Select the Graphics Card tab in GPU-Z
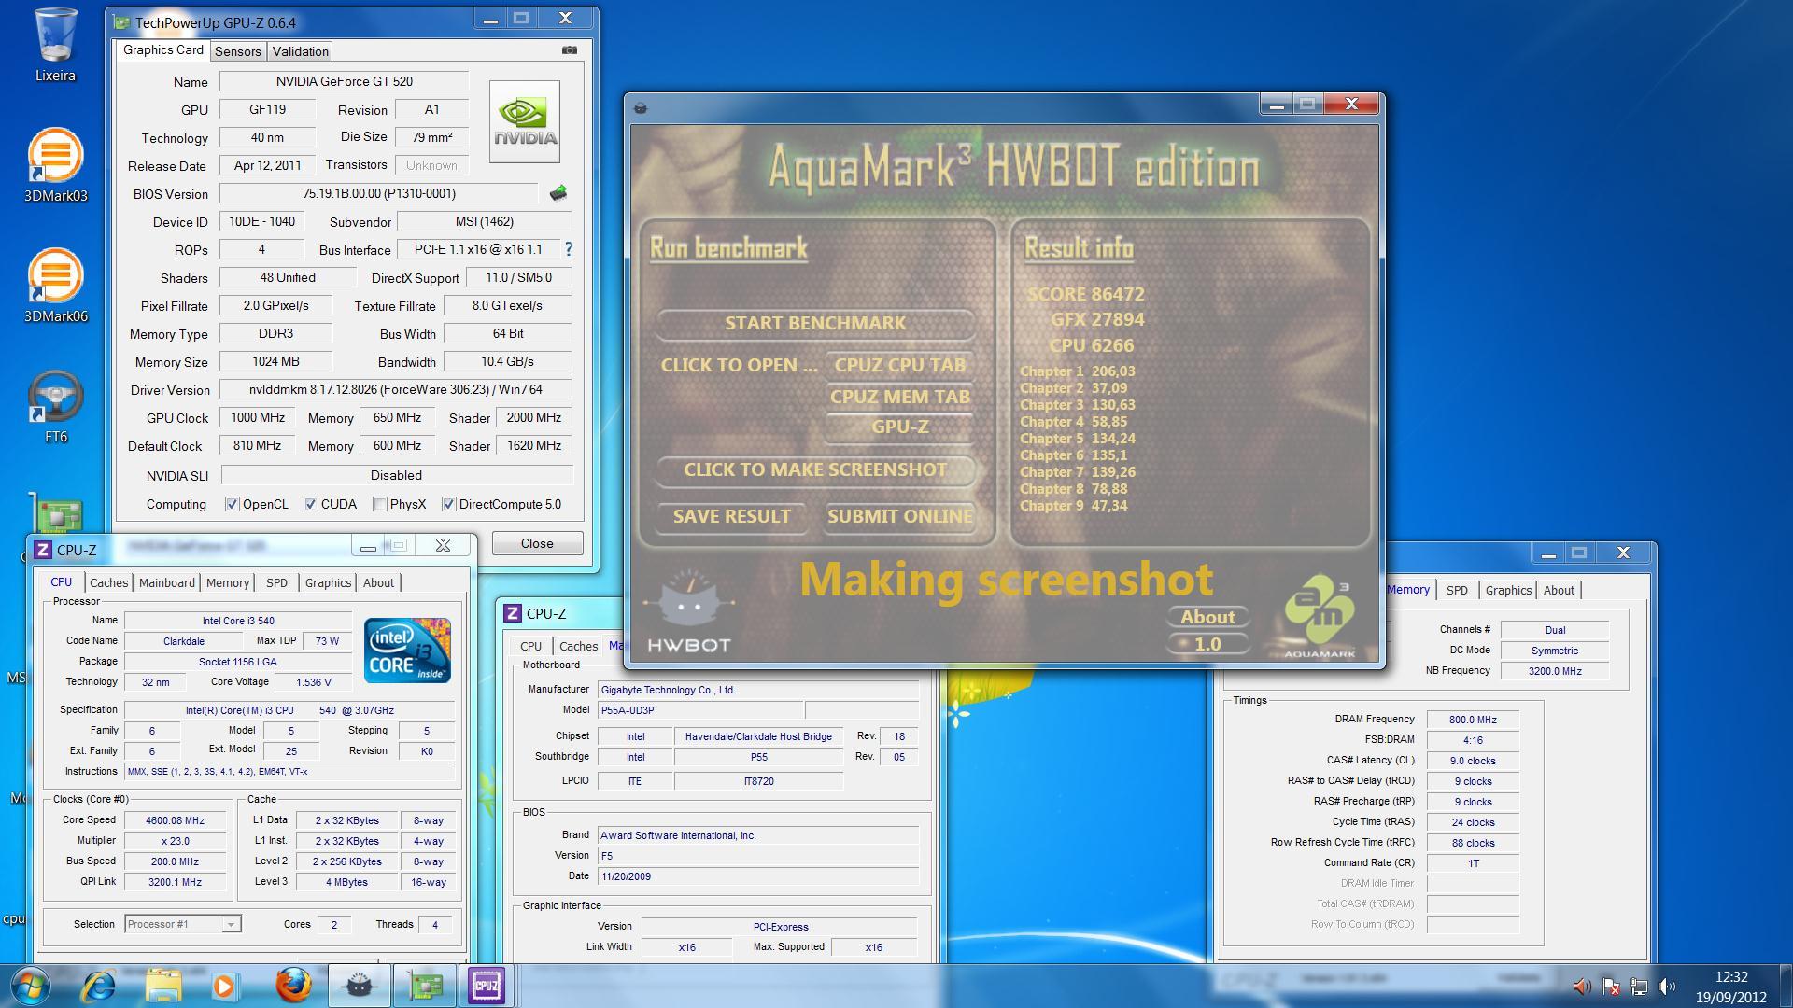 162,49
